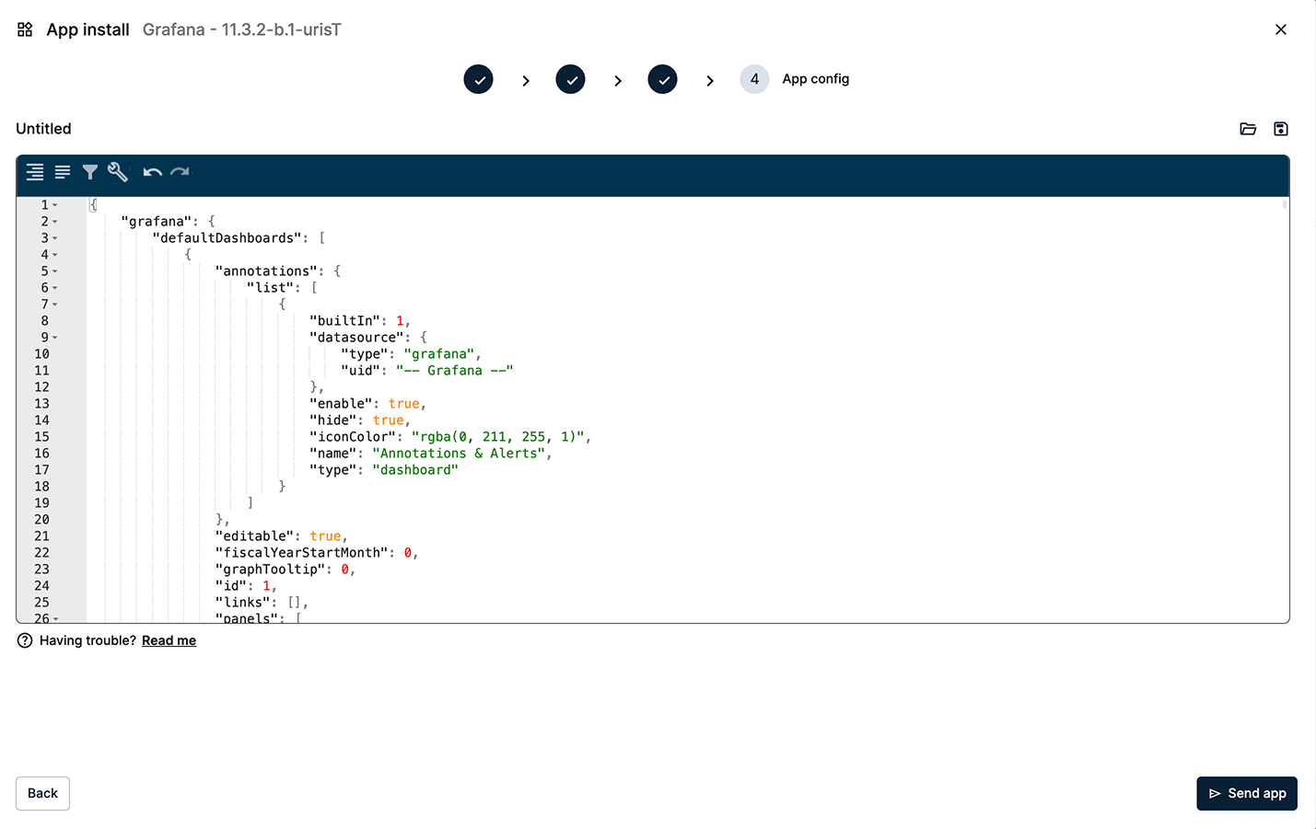Close the App install dialog

click(x=1280, y=29)
